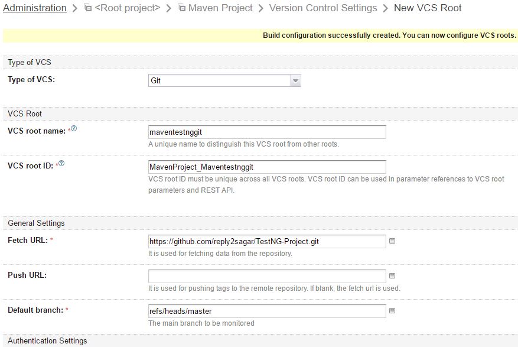
Task: Open parameter picker icon next to Push URL
Action: tap(392, 275)
